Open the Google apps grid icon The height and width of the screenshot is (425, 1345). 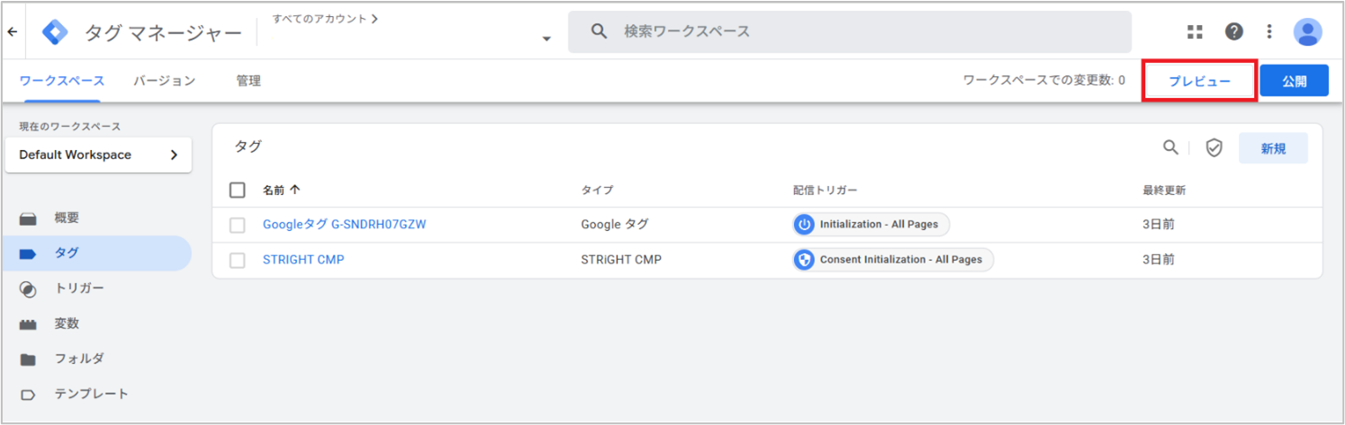[1195, 31]
